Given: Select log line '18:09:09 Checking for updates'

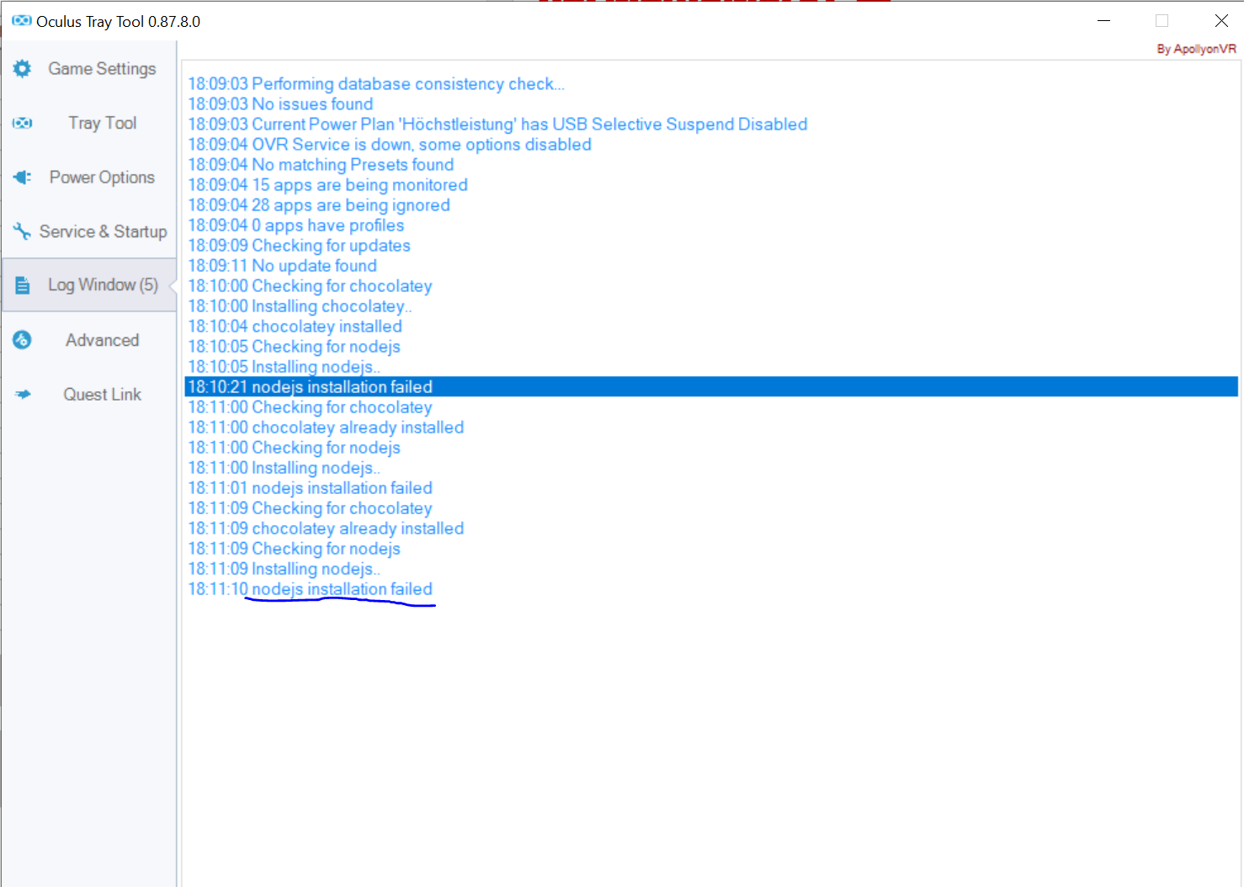Looking at the screenshot, I should point(299,246).
